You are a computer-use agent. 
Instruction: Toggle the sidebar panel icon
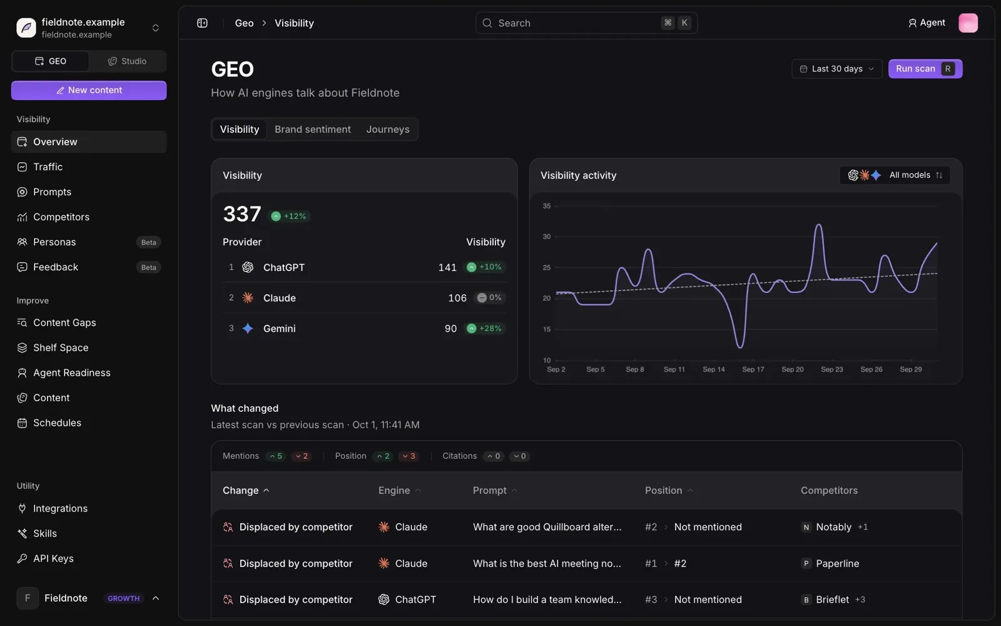(x=202, y=23)
